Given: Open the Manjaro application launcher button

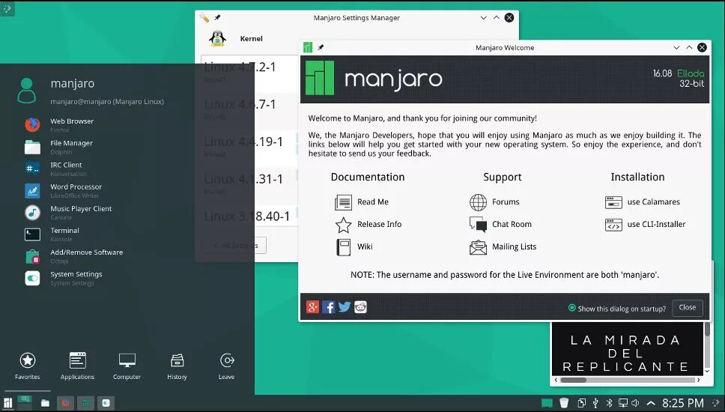Looking at the screenshot, I should (x=7, y=403).
